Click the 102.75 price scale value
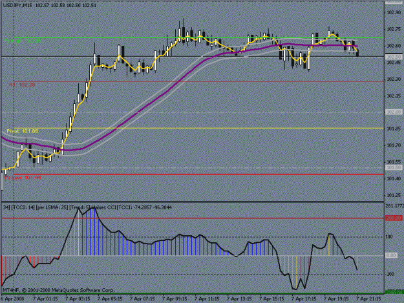The height and width of the screenshot is (303, 404). click(x=394, y=29)
